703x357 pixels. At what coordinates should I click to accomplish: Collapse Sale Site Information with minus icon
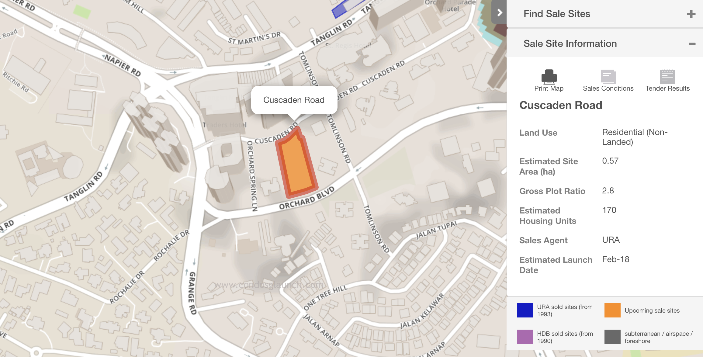(692, 44)
